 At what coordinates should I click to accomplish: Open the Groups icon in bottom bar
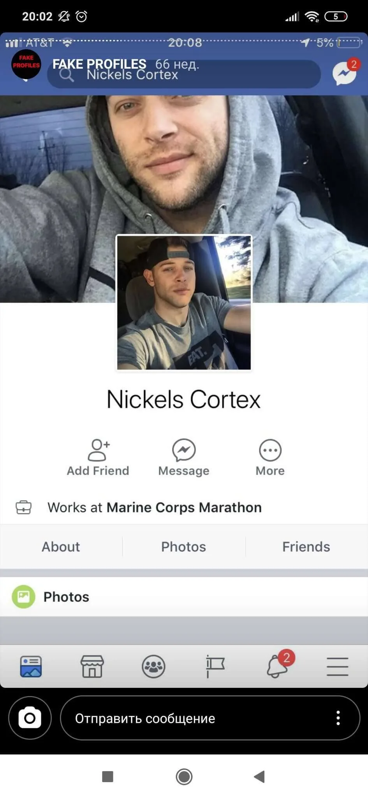click(x=153, y=666)
